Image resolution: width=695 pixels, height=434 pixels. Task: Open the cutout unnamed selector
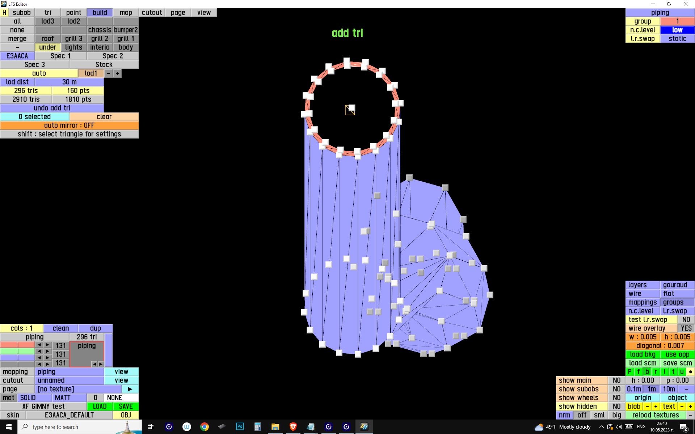[69, 380]
